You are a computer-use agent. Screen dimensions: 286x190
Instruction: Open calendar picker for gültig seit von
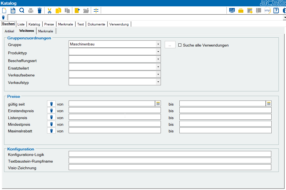click(158, 104)
